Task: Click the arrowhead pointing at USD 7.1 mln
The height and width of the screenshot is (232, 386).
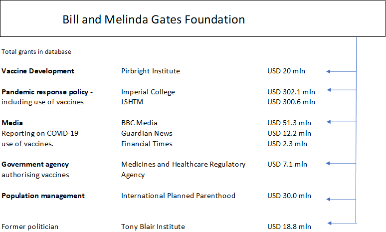Action: point(329,163)
